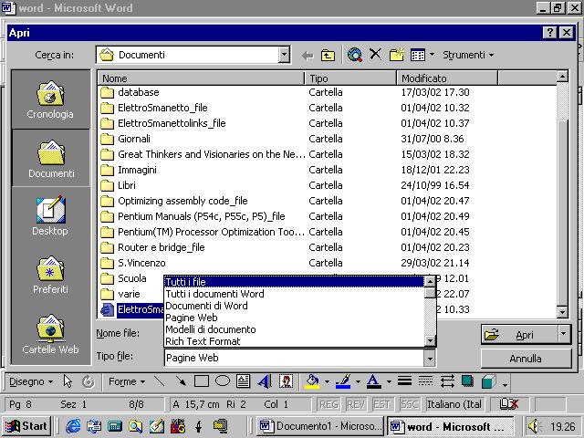Delete the selected item with the X icon
This screenshot has height=438, width=584.
(375, 55)
